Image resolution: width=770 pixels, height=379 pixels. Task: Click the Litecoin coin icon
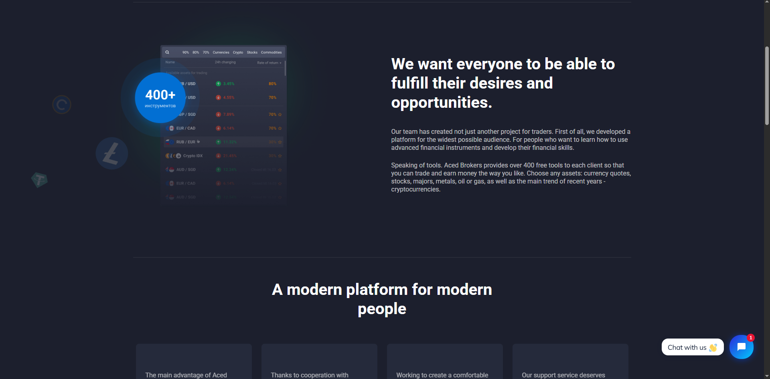click(112, 153)
